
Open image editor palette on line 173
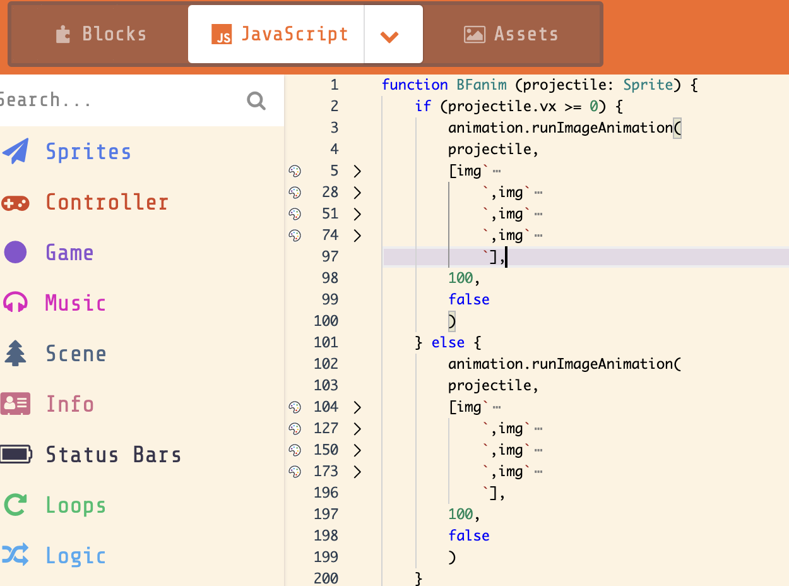click(295, 472)
